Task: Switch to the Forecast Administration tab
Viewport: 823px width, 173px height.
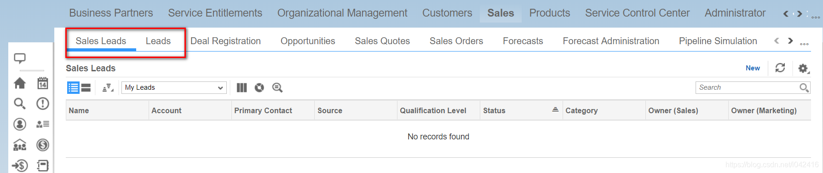Action: pyautogui.click(x=611, y=41)
